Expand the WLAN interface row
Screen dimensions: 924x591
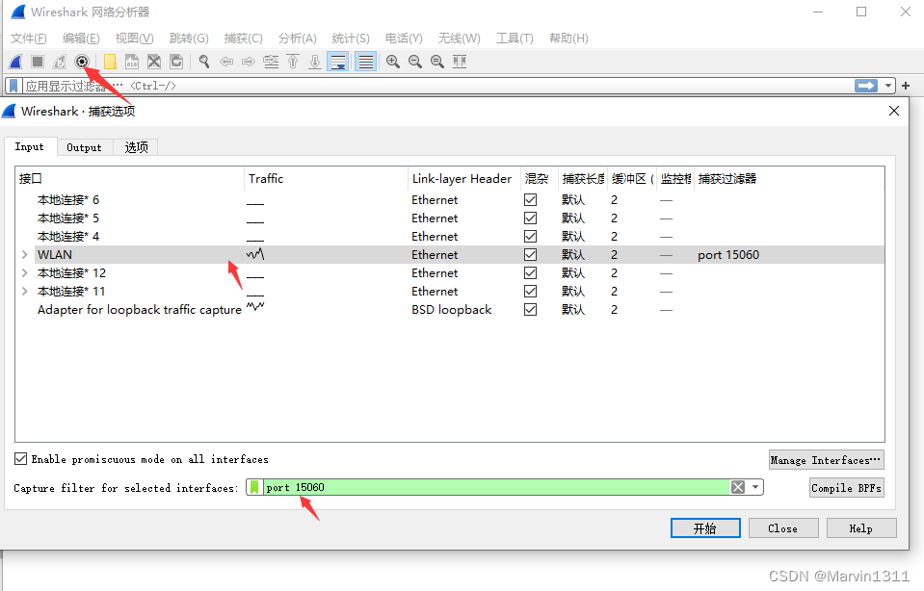[25, 254]
